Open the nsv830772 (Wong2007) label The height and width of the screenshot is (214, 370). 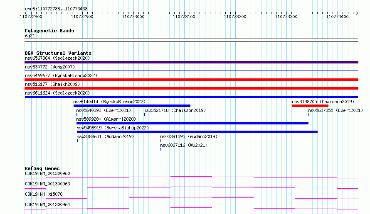point(50,67)
